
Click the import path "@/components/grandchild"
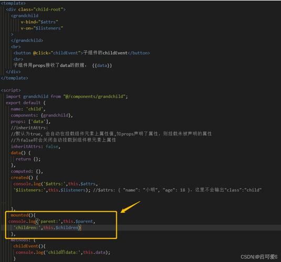pos(94,96)
